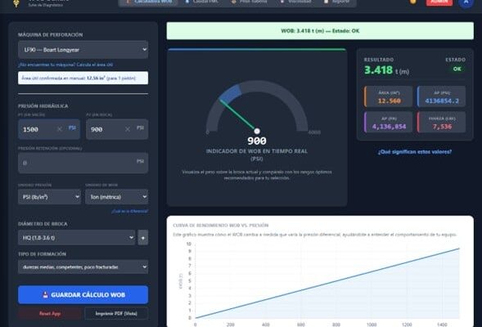The width and height of the screenshot is (482, 327).
Task: Click Imprimir PDF (Vista) button
Action: (x=116, y=313)
